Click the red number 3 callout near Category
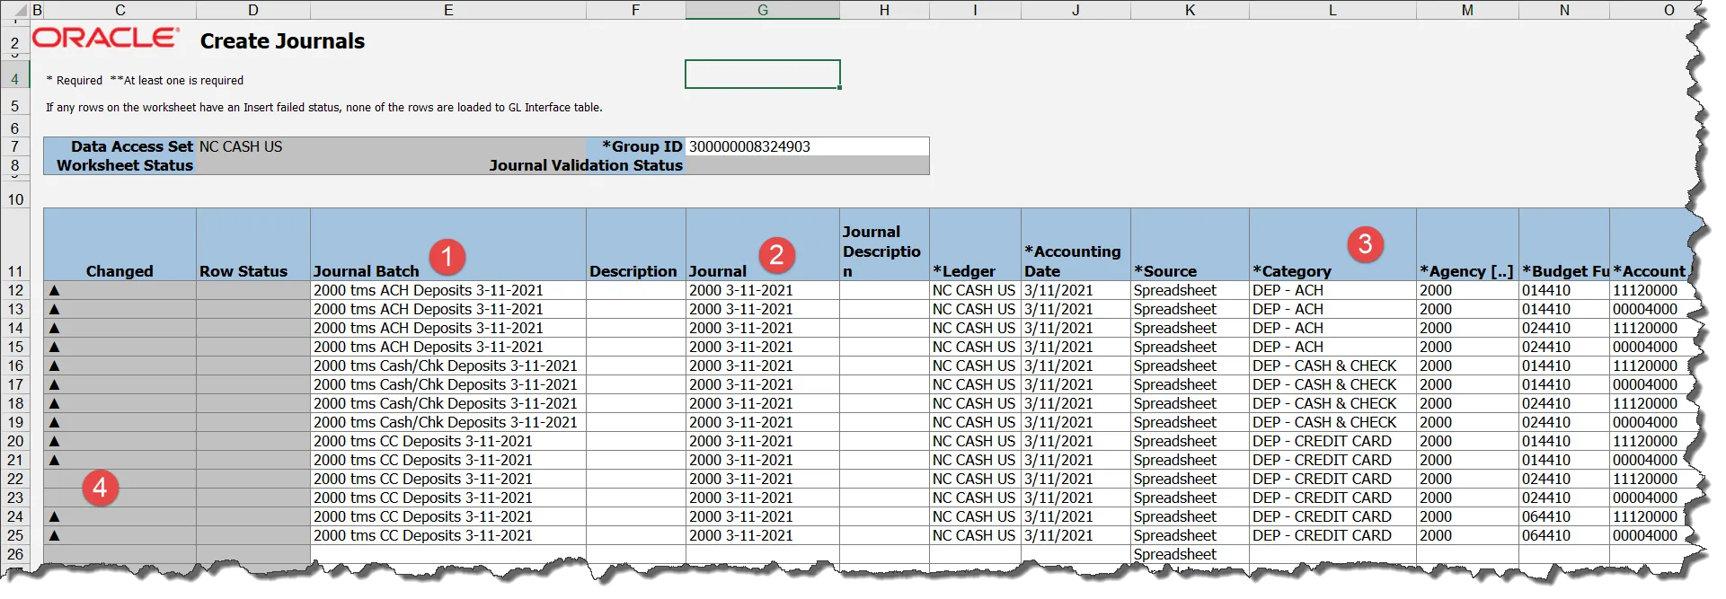Screen dimensions: 1726x599 tap(1364, 243)
